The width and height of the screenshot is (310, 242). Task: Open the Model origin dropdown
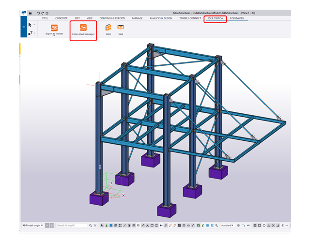pos(33,226)
